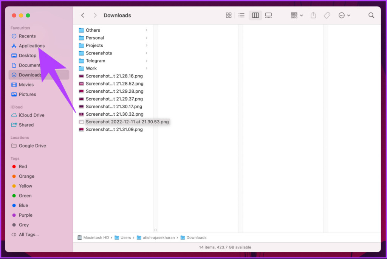Viewport: 387px width, 259px height.
Task: Select the Others folder
Action: pyautogui.click(x=113, y=30)
